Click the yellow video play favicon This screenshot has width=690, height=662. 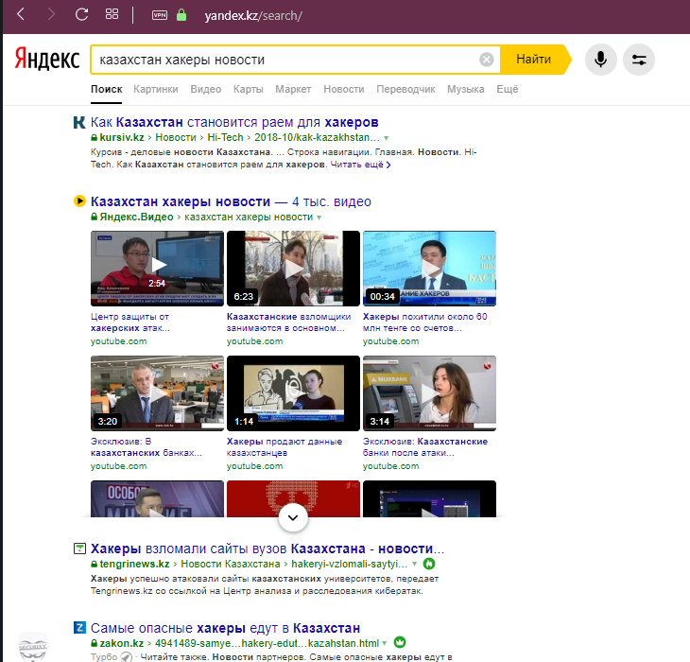[79, 201]
